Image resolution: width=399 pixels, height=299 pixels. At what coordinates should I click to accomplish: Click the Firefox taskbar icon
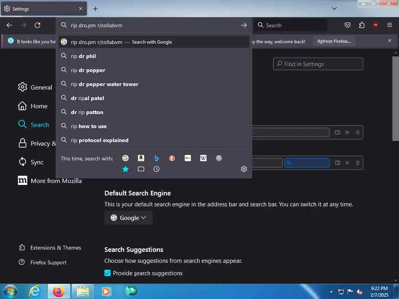coord(58,291)
